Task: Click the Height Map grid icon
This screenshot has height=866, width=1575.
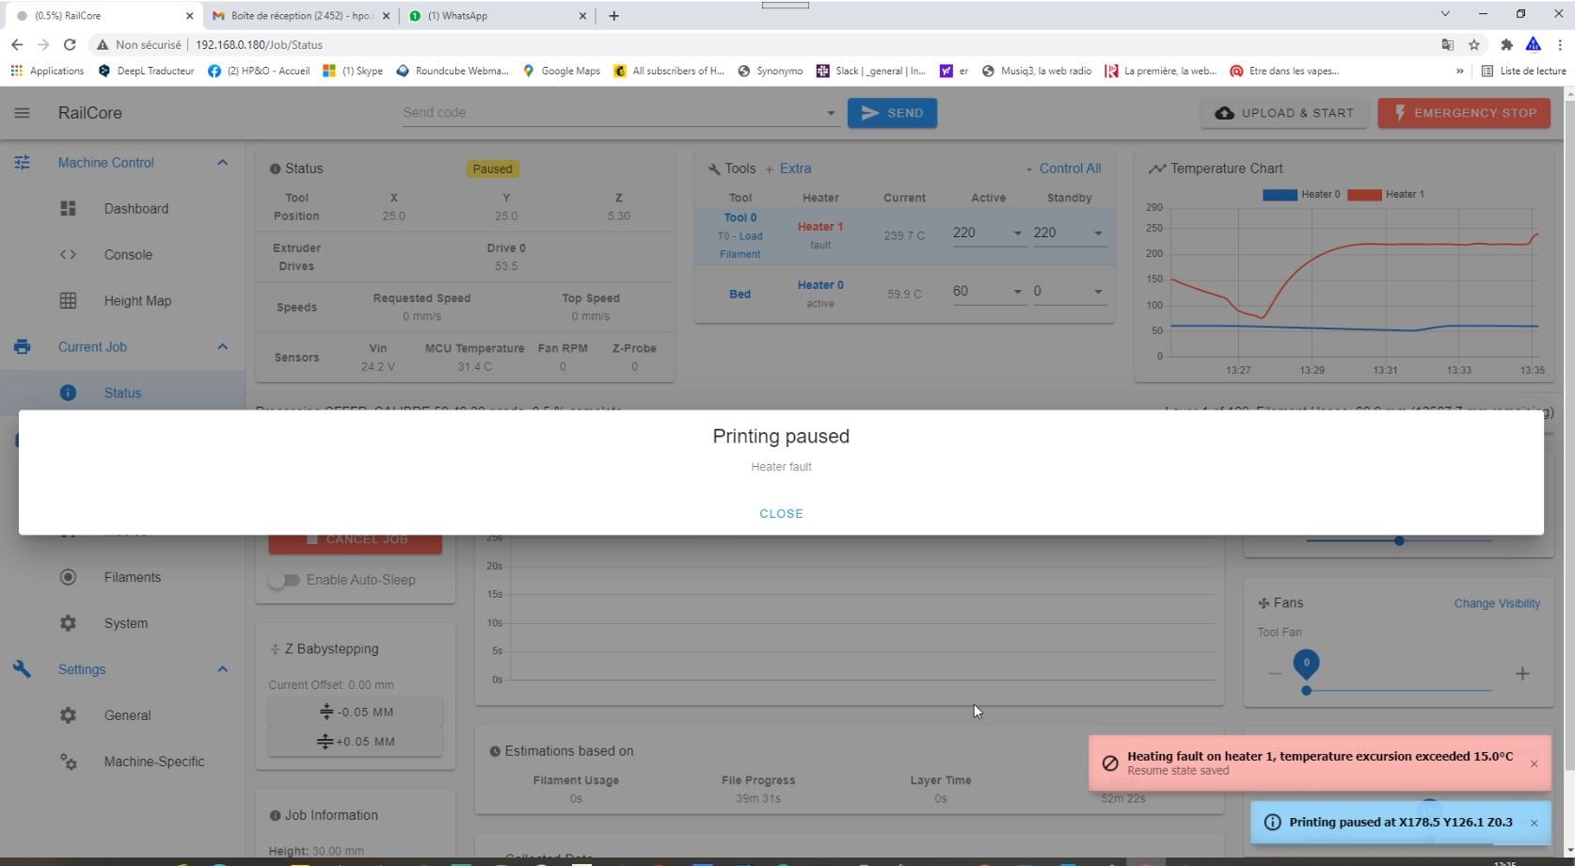Action: 68,301
